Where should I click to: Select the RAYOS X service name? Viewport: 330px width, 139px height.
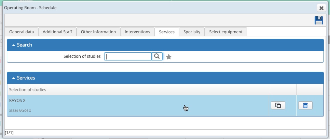(17, 101)
